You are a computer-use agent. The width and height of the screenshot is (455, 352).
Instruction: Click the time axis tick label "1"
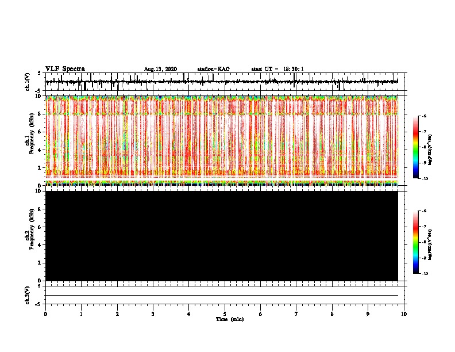pyautogui.click(x=81, y=314)
